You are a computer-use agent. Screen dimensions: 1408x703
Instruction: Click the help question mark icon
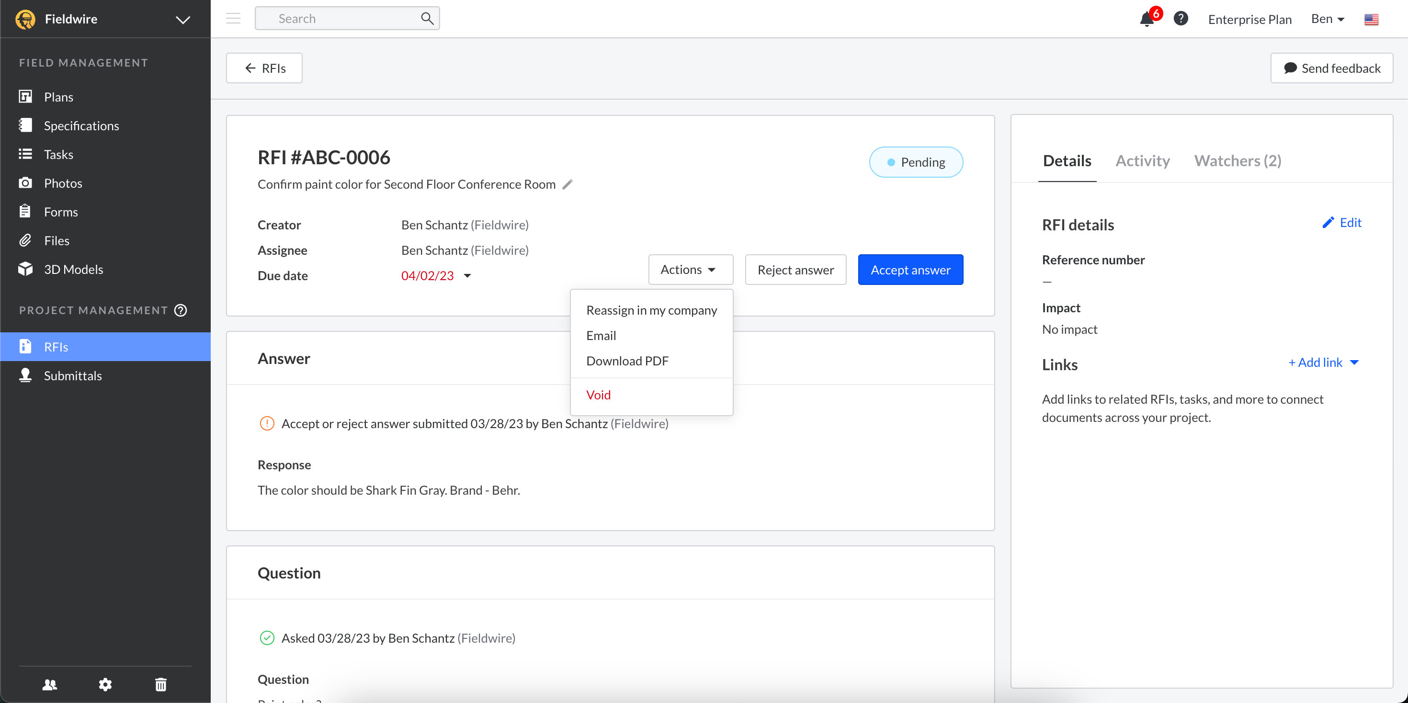click(1181, 19)
